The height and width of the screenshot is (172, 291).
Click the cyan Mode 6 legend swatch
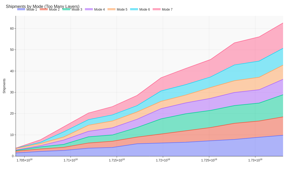tap(134, 10)
